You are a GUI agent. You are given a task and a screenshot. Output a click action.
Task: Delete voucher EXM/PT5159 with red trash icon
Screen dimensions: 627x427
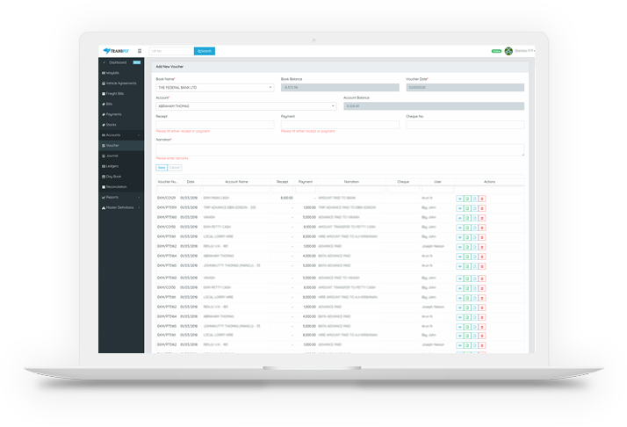[482, 208]
